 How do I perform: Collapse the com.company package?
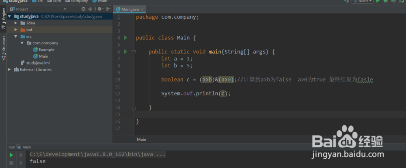tap(22, 43)
